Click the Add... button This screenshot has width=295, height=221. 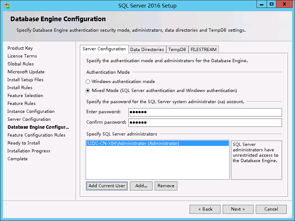(x=141, y=186)
